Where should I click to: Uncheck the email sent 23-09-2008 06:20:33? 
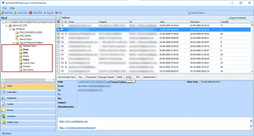tap(58, 30)
